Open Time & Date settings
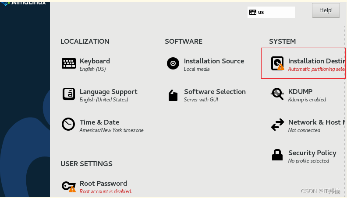Viewport: 347px width, 198px height. point(99,122)
